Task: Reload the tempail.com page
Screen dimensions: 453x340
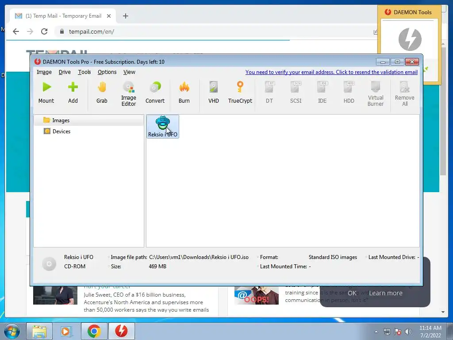Action: (44, 31)
